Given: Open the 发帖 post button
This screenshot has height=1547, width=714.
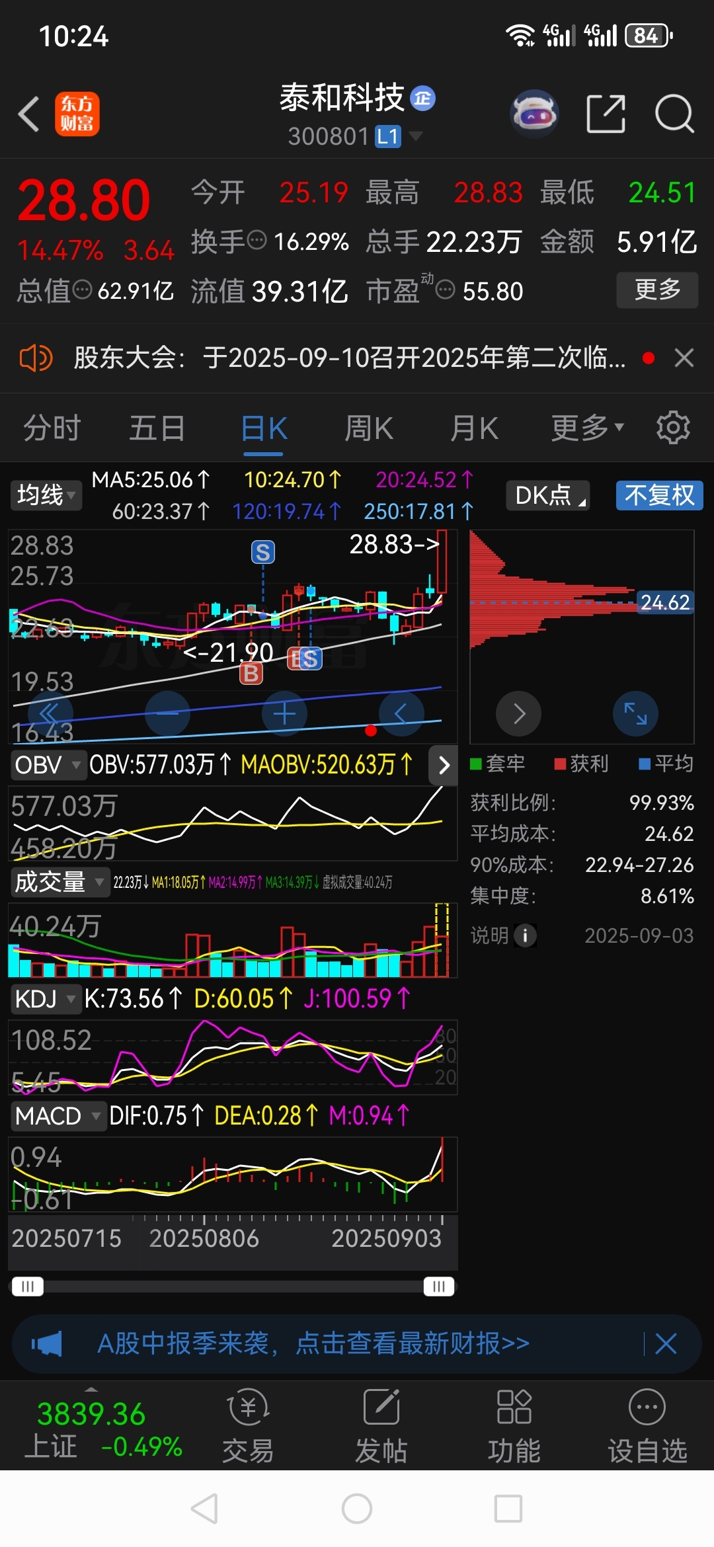Looking at the screenshot, I should pyautogui.click(x=381, y=1425).
